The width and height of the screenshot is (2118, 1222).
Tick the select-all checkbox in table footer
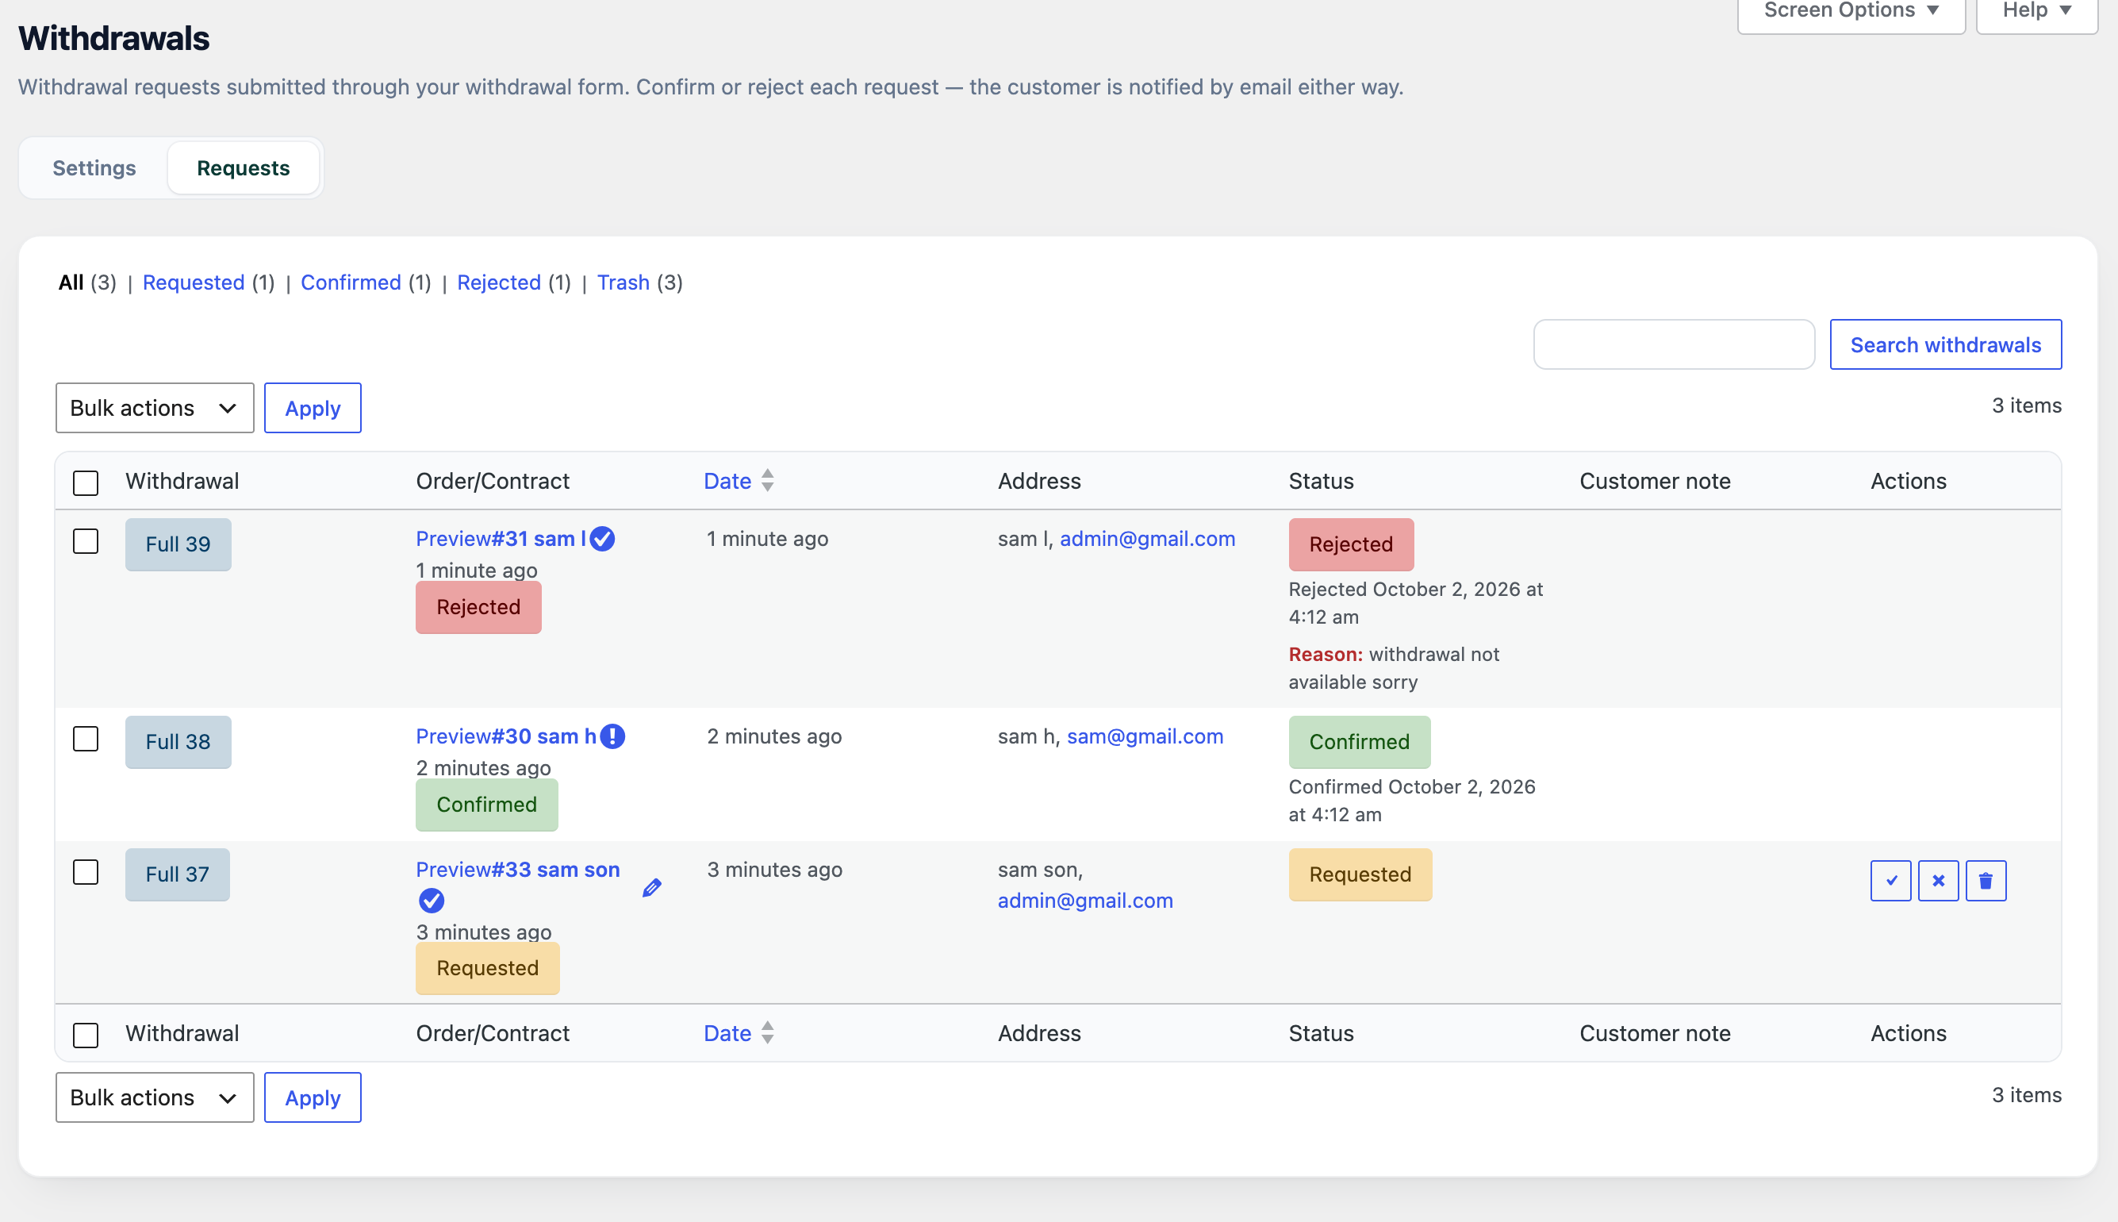coord(86,1035)
